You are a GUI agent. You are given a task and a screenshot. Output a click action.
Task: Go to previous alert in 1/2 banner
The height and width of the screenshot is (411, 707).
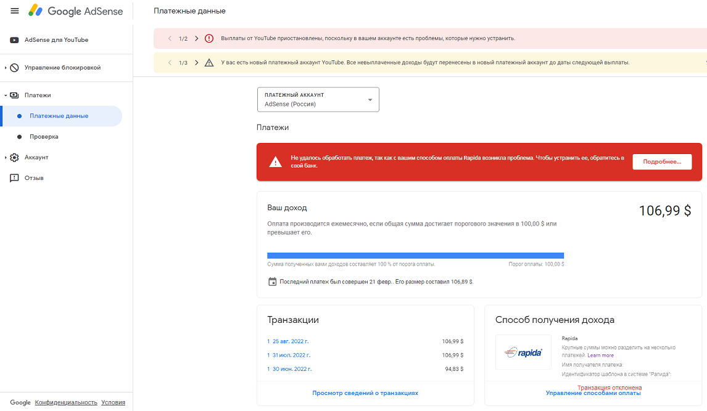[170, 38]
